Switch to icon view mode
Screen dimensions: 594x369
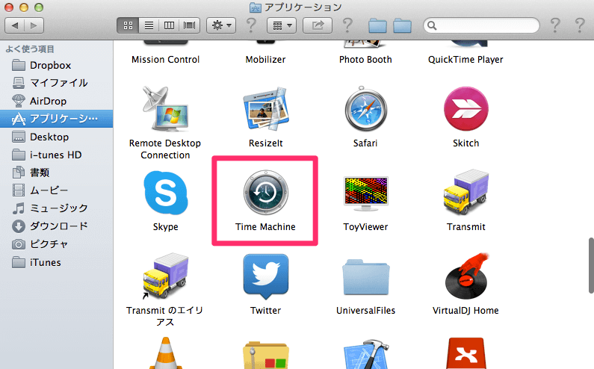point(128,25)
